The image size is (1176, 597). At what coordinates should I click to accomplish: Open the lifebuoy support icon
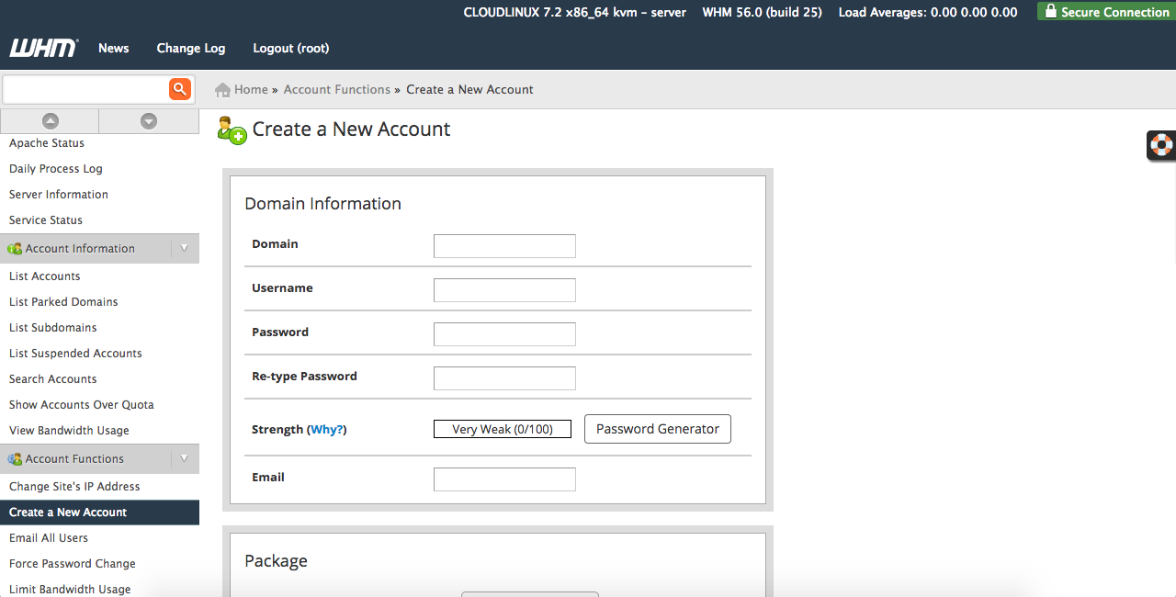click(1161, 145)
